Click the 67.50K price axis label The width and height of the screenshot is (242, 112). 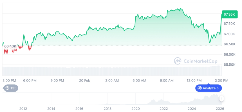(229, 24)
